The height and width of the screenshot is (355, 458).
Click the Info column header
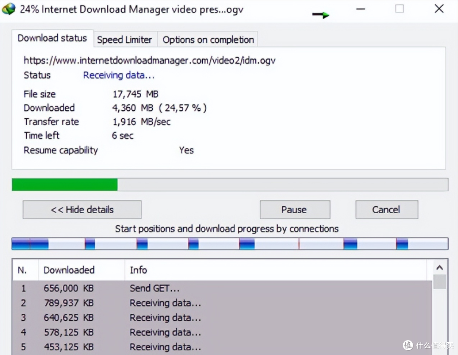click(x=138, y=270)
